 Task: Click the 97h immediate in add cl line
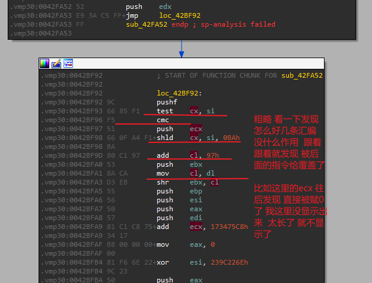(x=212, y=155)
